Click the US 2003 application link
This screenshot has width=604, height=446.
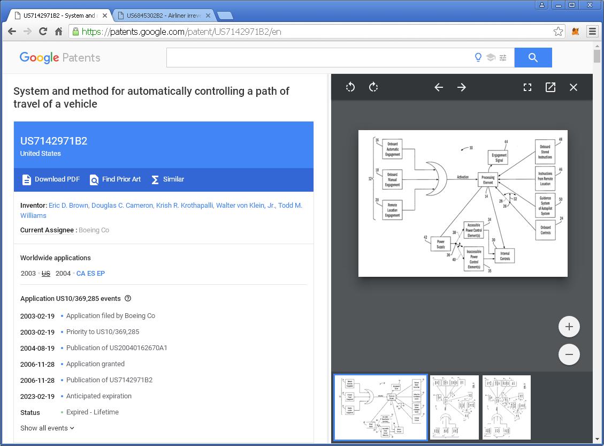point(46,273)
